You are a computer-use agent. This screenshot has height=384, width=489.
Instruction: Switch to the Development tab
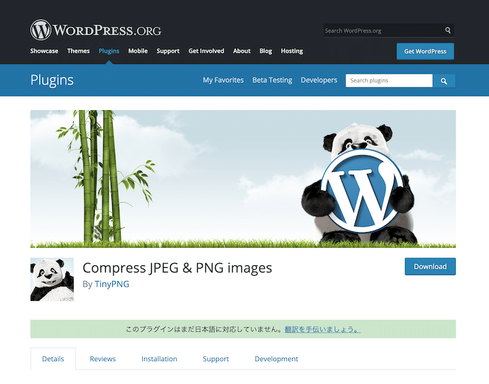click(x=276, y=359)
